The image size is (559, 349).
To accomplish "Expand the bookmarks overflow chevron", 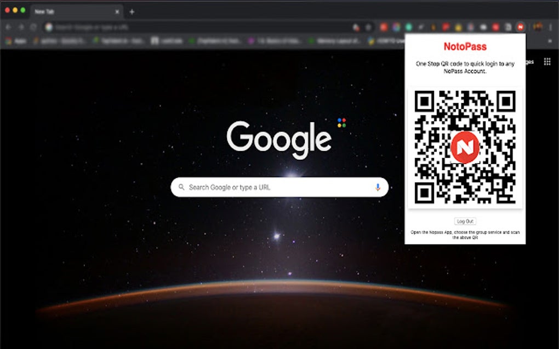I will 550,41.
